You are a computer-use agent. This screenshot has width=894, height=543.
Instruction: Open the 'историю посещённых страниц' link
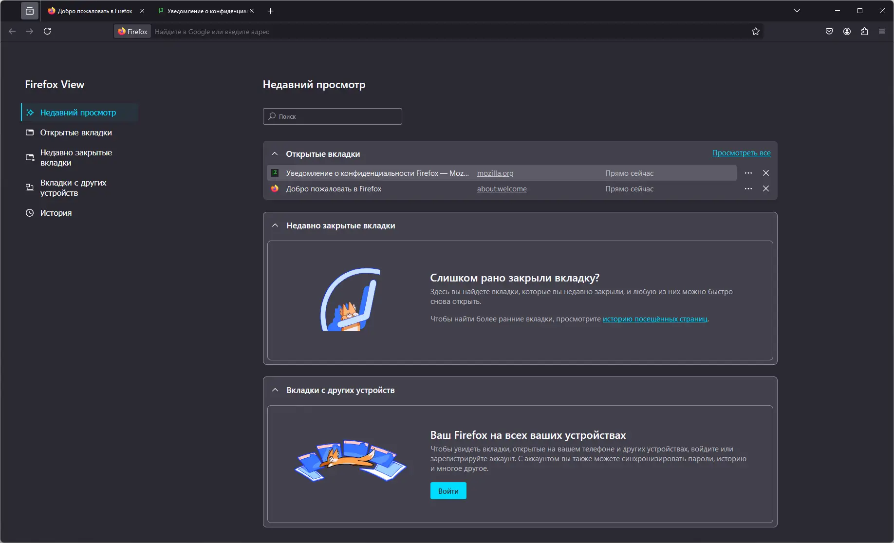pyautogui.click(x=655, y=319)
